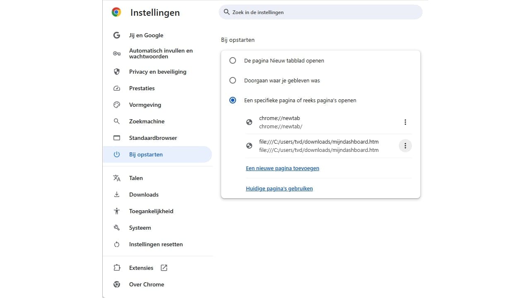The image size is (530, 298).
Task: Open the Vormgeving appearance icon
Action: click(x=117, y=105)
